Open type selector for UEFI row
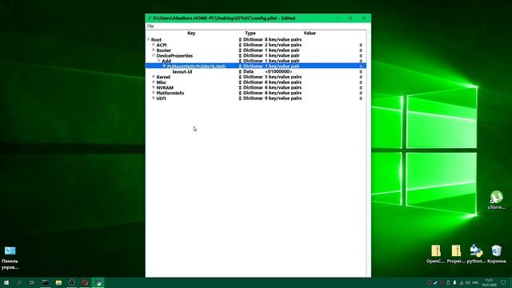 [240, 98]
